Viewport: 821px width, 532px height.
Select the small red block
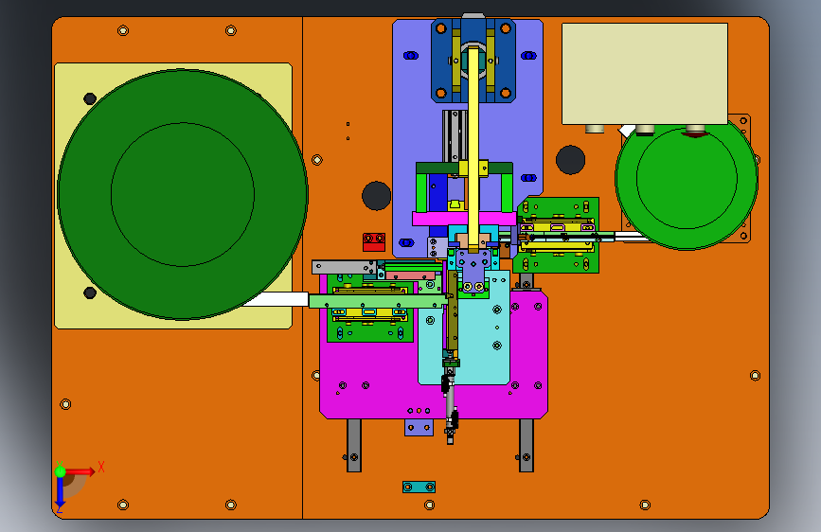pyautogui.click(x=374, y=242)
